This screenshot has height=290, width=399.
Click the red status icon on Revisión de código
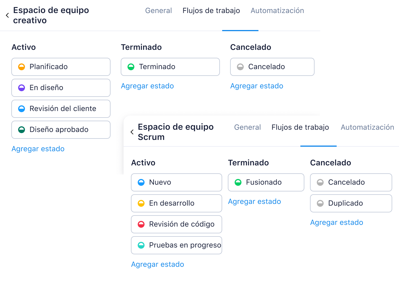tap(141, 224)
